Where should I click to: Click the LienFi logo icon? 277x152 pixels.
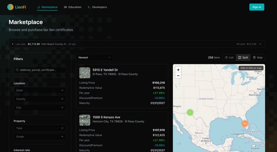pyautogui.click(x=10, y=7)
